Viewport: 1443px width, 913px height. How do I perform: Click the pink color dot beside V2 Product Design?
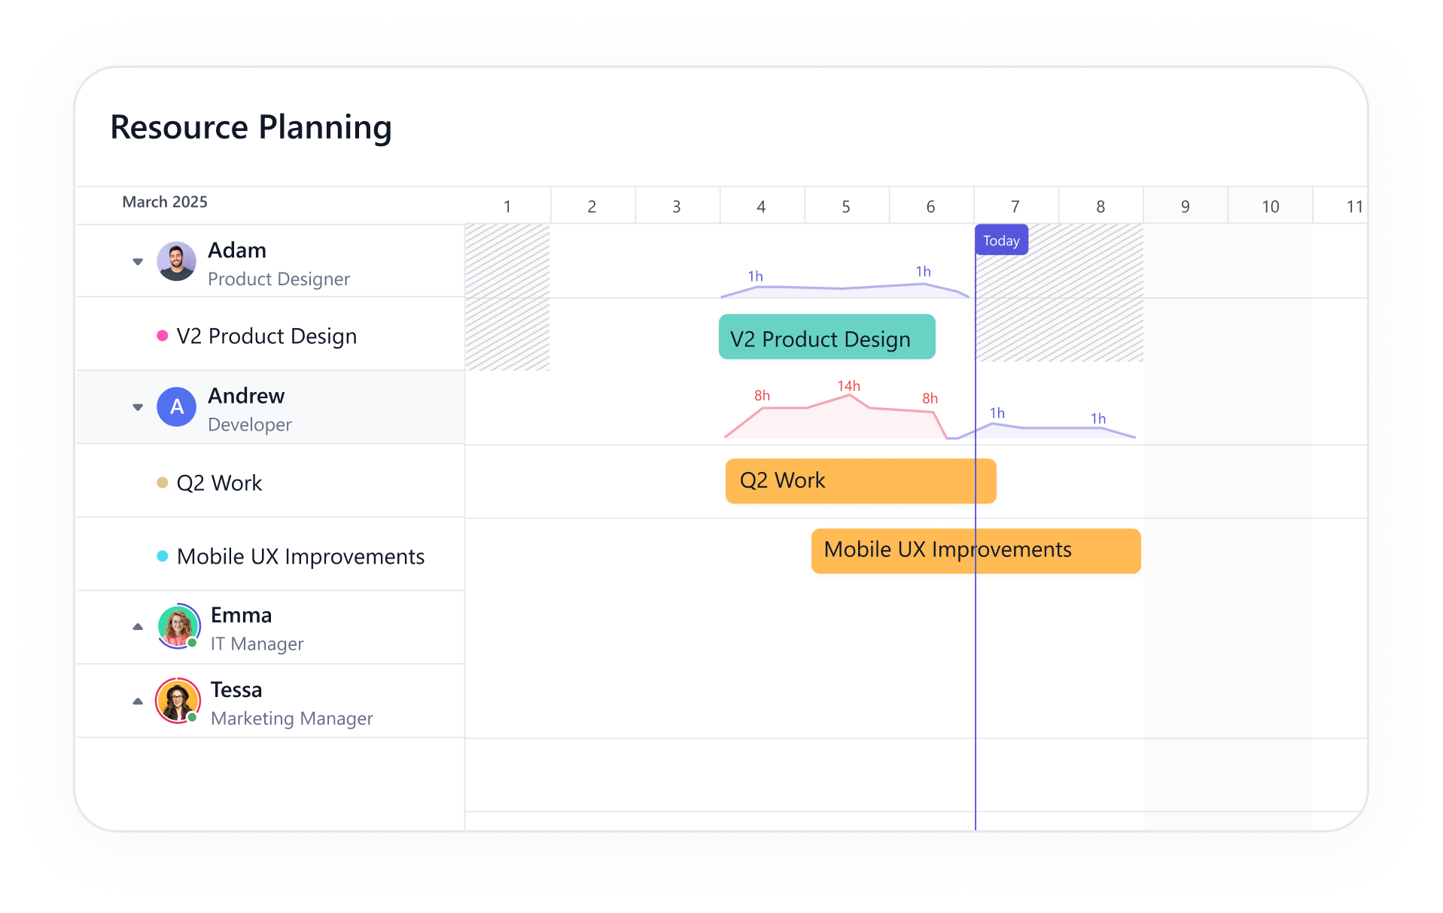tap(161, 334)
